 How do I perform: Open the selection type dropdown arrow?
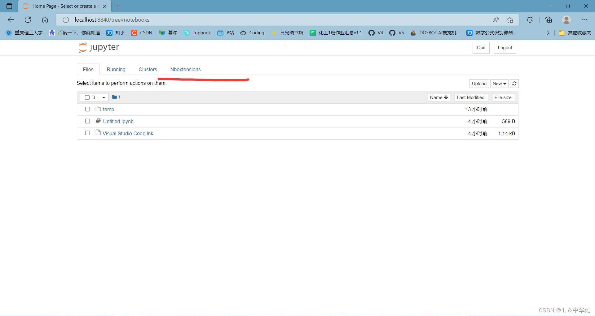click(104, 97)
